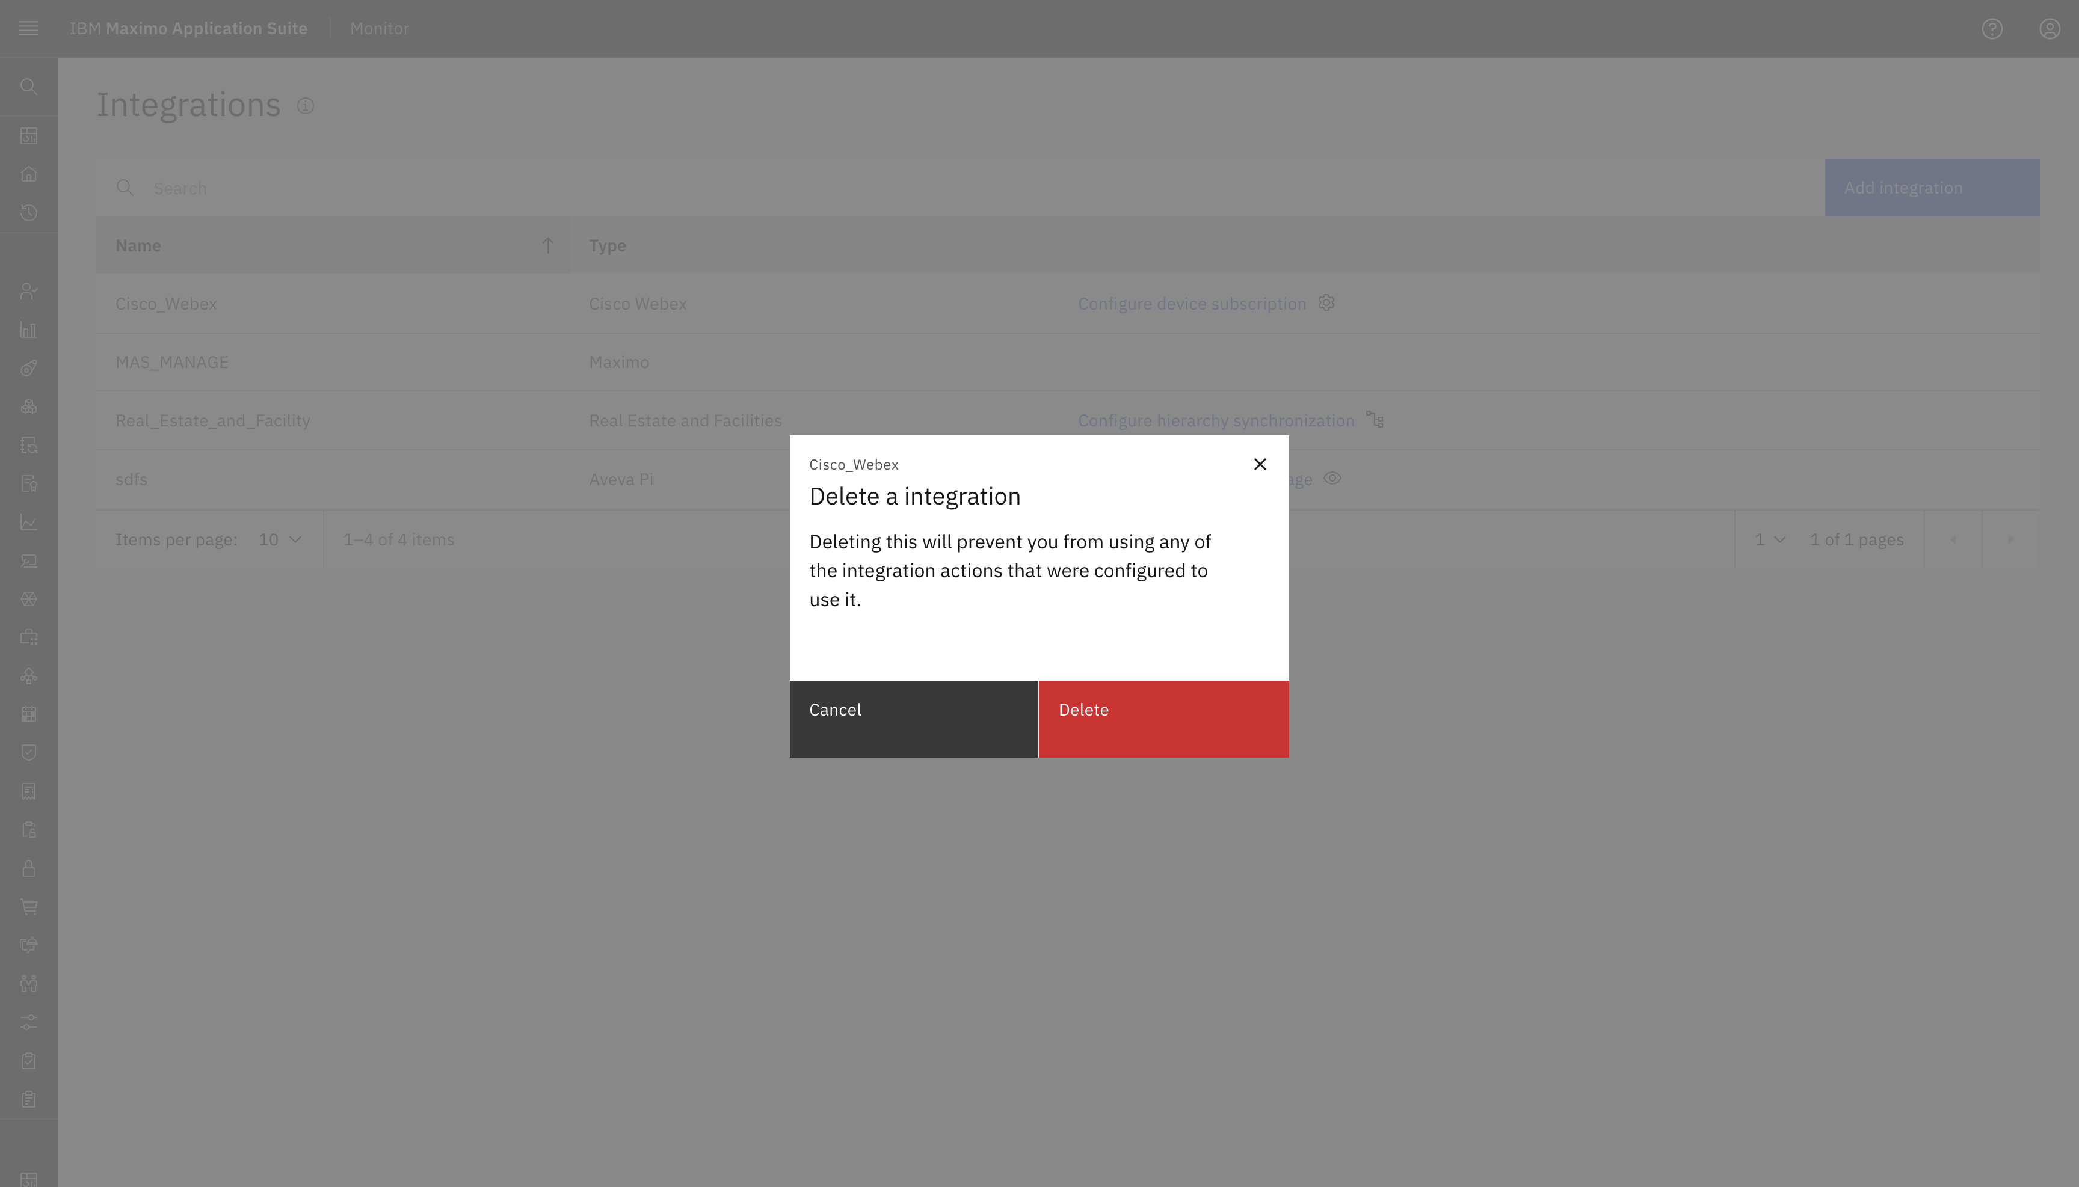Open Items per page dropdown
Image resolution: width=2079 pixels, height=1187 pixels.
[x=280, y=540]
